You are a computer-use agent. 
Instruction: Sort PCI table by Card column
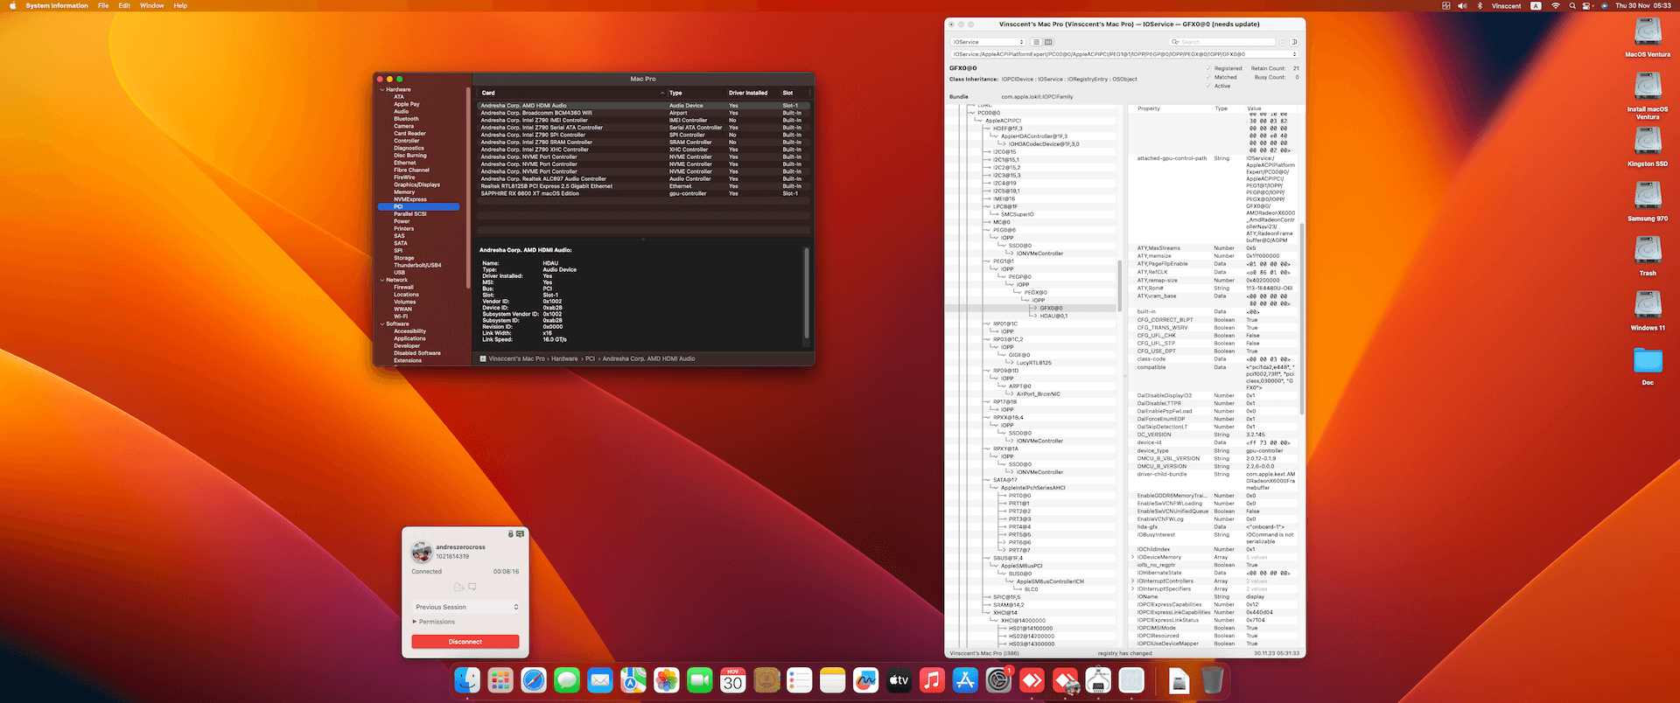pyautogui.click(x=570, y=93)
